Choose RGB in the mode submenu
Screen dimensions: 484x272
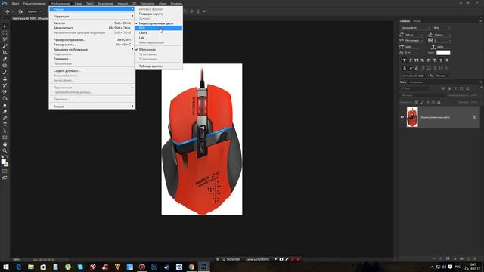pyautogui.click(x=158, y=28)
